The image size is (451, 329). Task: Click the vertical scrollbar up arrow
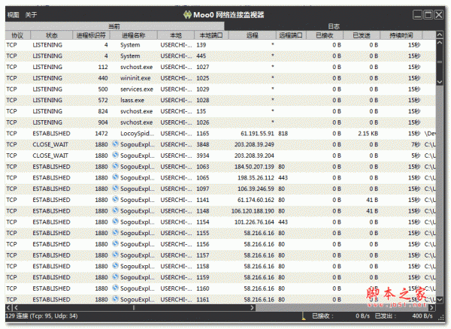click(x=440, y=35)
